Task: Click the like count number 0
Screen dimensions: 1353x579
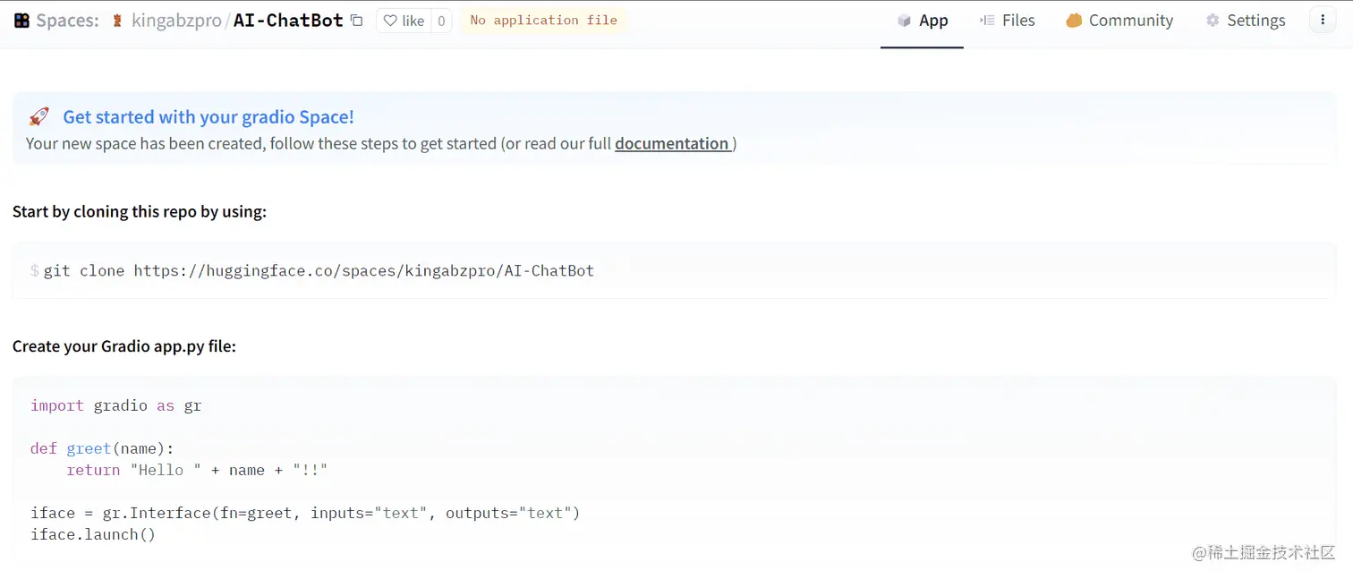Action: click(441, 21)
